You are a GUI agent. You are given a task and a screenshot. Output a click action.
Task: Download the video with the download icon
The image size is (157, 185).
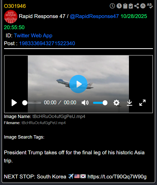tap(129, 103)
